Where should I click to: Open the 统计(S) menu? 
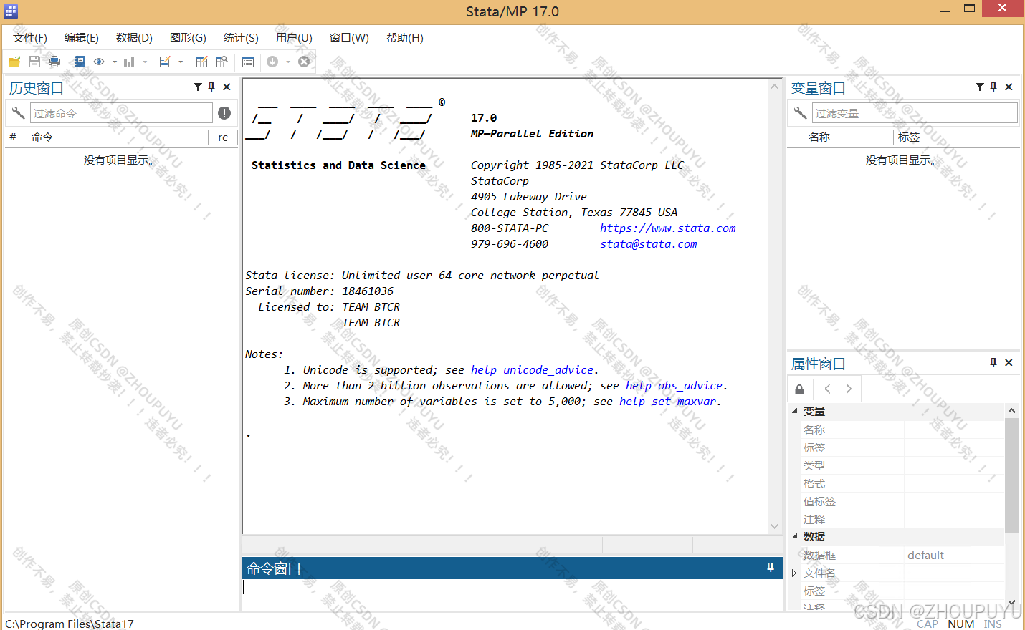(241, 37)
